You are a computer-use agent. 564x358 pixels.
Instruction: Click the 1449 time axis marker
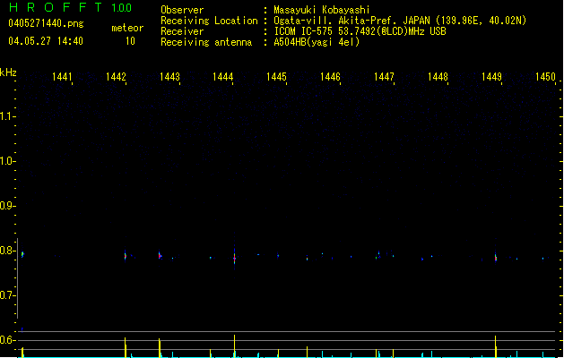pyautogui.click(x=491, y=77)
